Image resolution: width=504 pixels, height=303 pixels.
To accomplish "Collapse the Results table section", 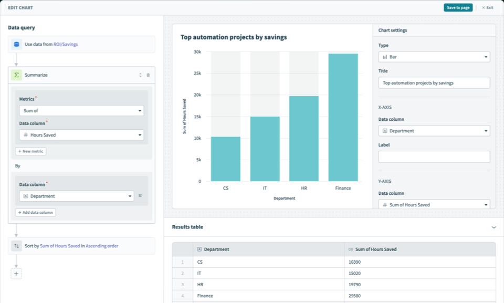I will click(494, 226).
